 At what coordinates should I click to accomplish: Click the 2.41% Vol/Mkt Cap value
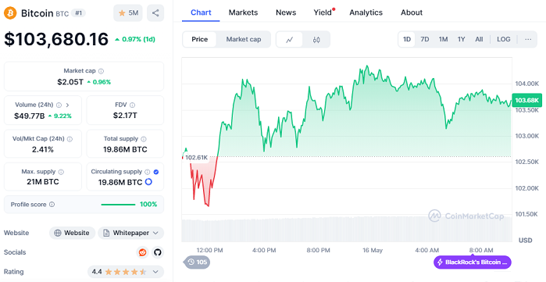tap(43, 149)
